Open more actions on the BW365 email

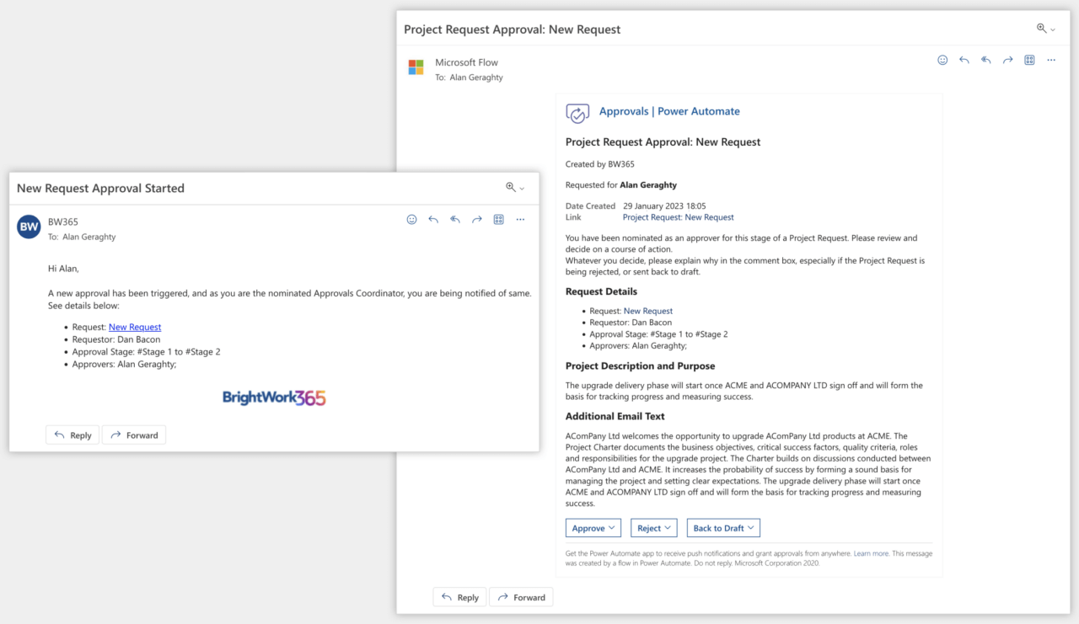[x=520, y=219]
